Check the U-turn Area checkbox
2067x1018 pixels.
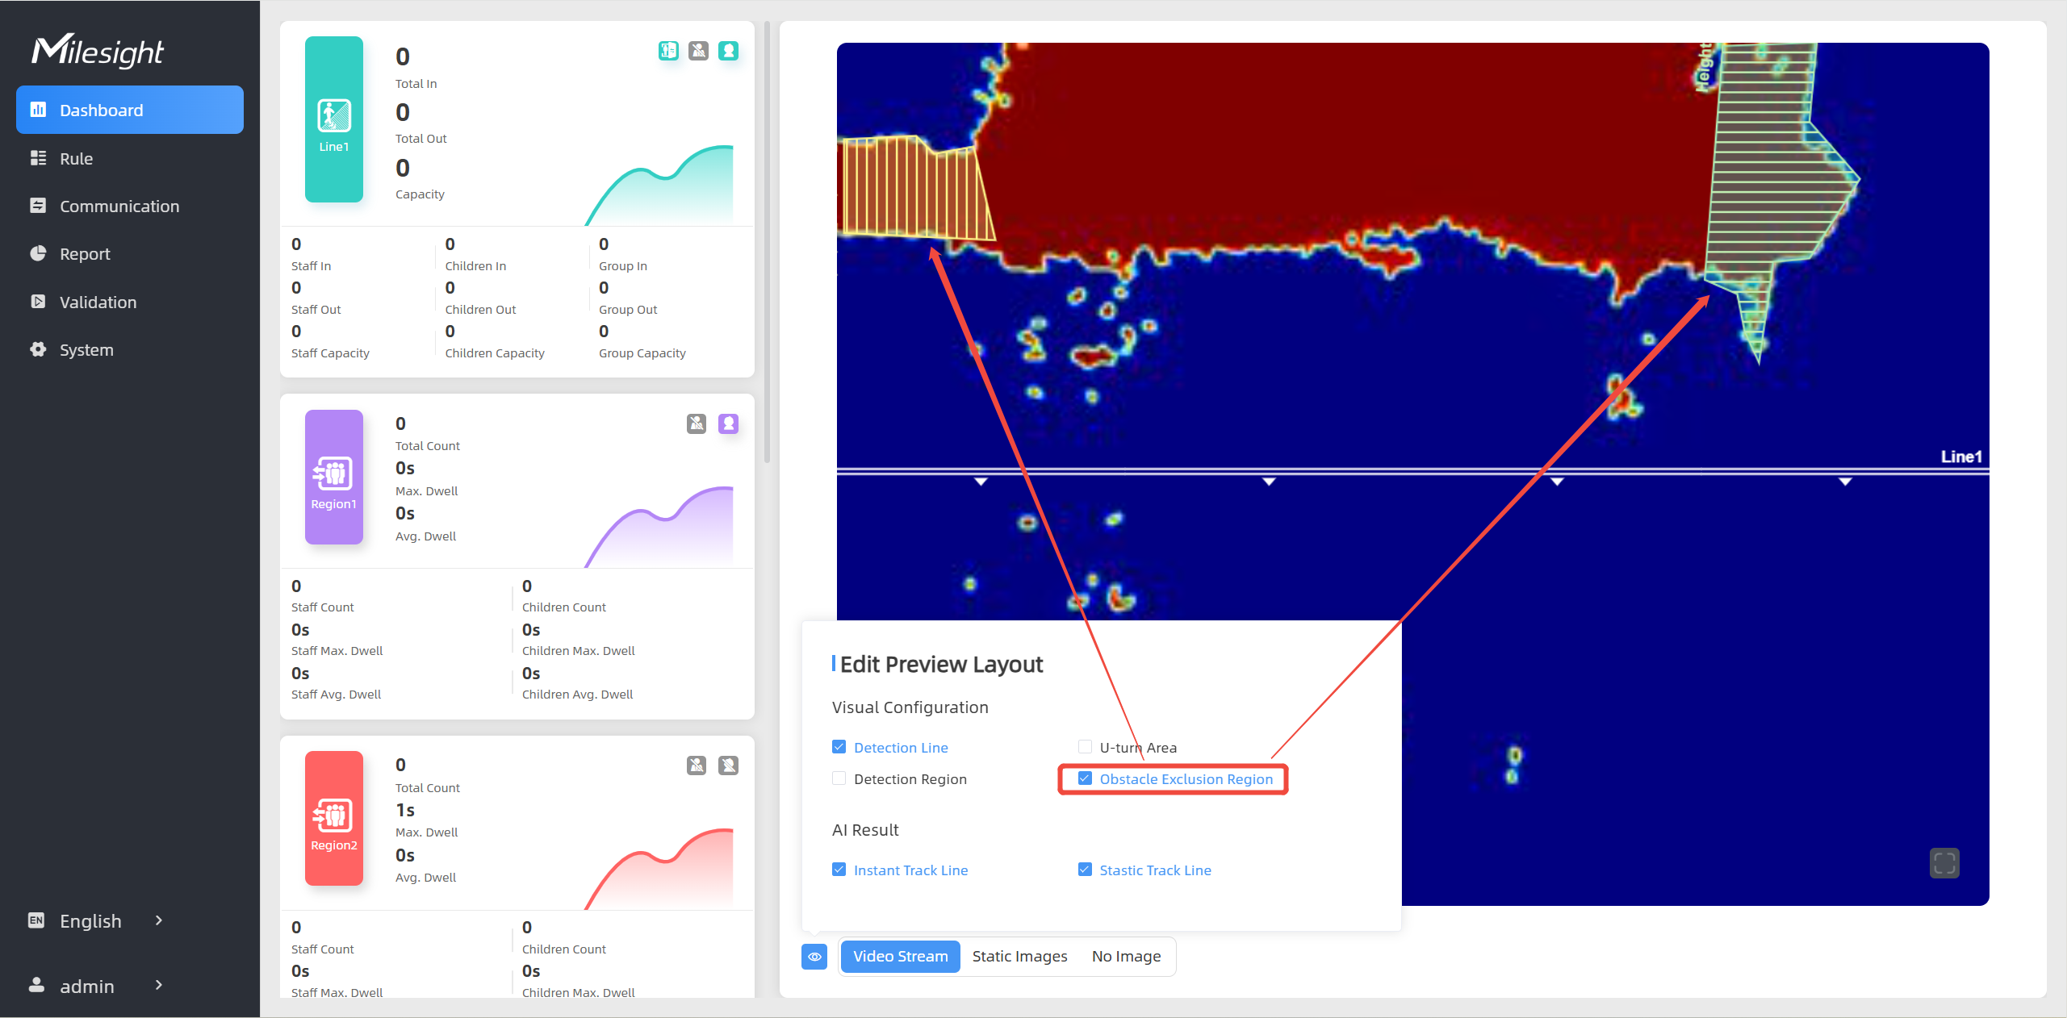(x=1085, y=747)
